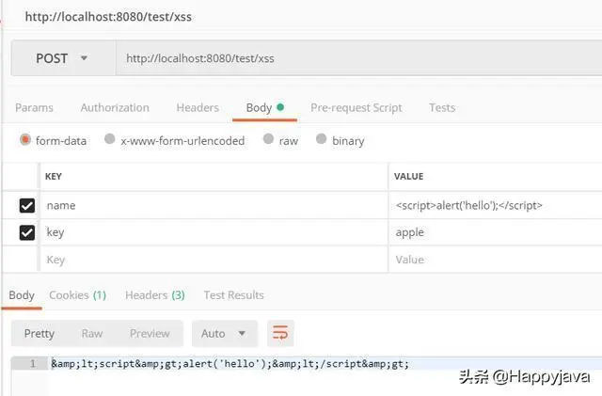The height and width of the screenshot is (396, 602).
Task: Click the request title localhost:8080/test/xss
Action: [x=108, y=17]
